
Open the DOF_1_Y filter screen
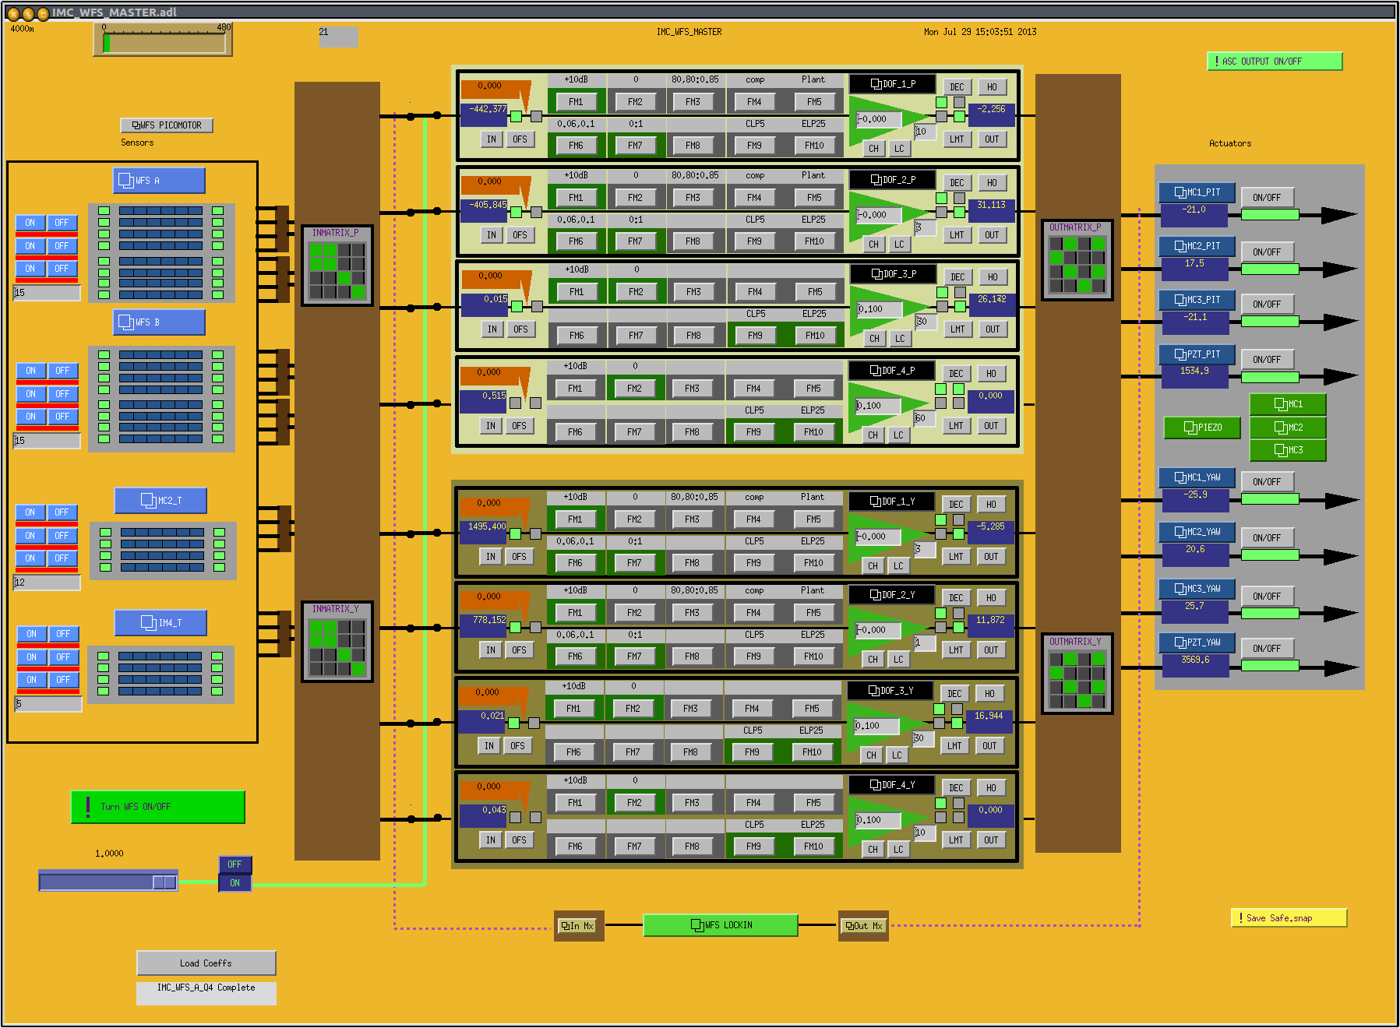tap(891, 502)
